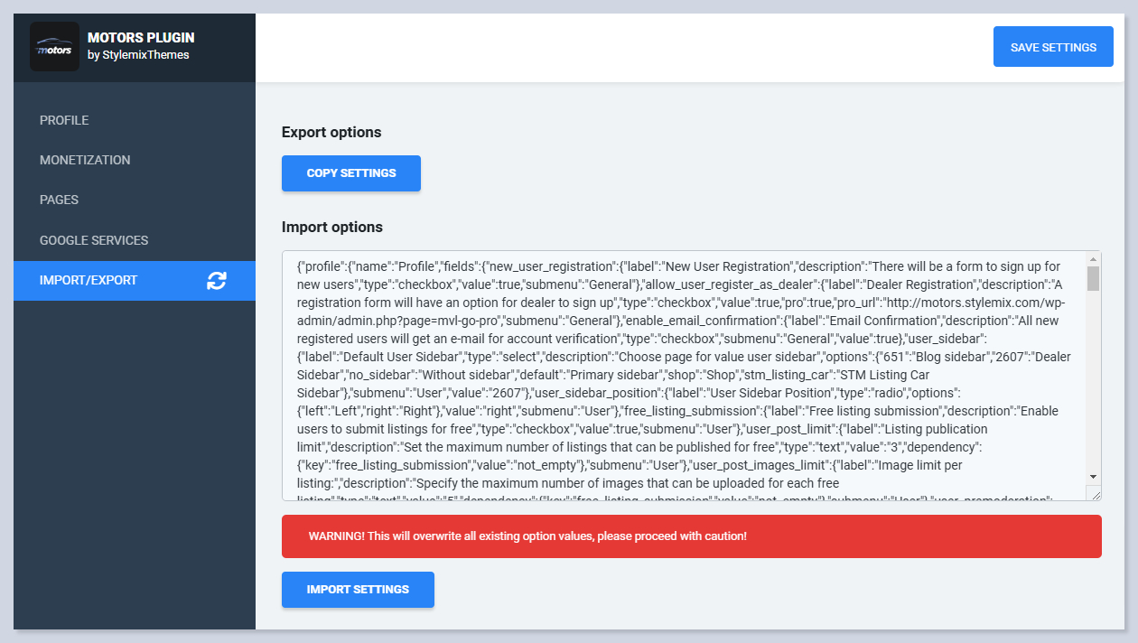
Task: Click the textarea scrollbar down arrow
Action: [1093, 476]
